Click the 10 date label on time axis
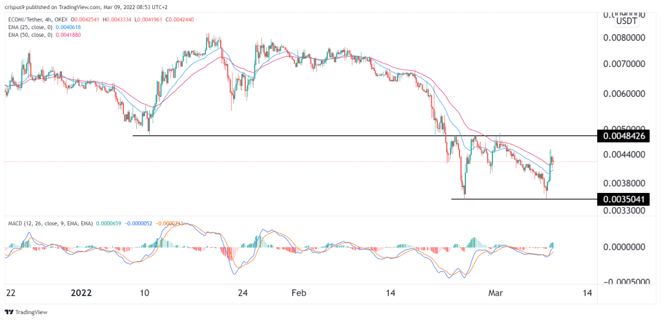 [145, 292]
